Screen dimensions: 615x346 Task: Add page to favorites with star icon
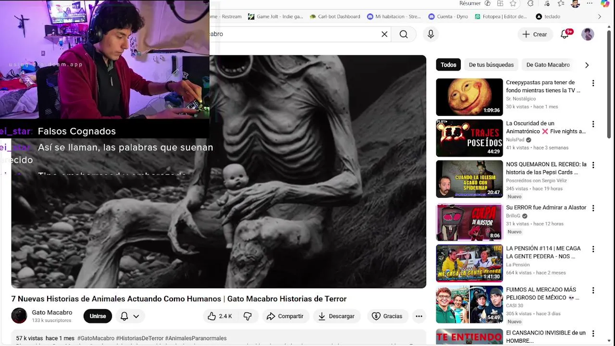click(x=513, y=3)
